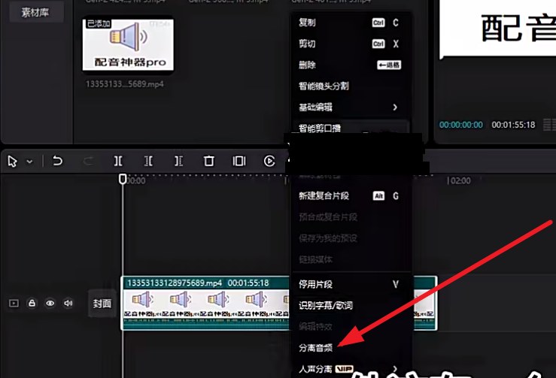
Task: Select the pointer cursor tool
Action: pos(12,161)
